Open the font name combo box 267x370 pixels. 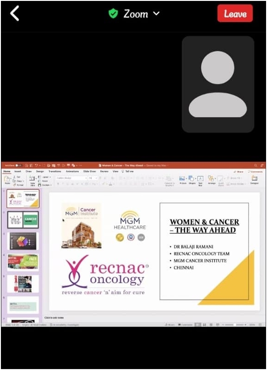(72, 178)
